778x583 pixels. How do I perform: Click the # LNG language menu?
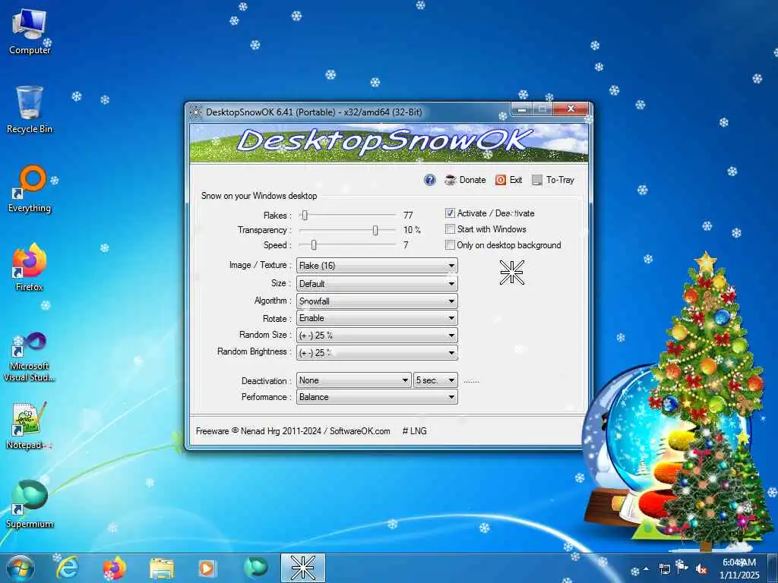tap(414, 431)
